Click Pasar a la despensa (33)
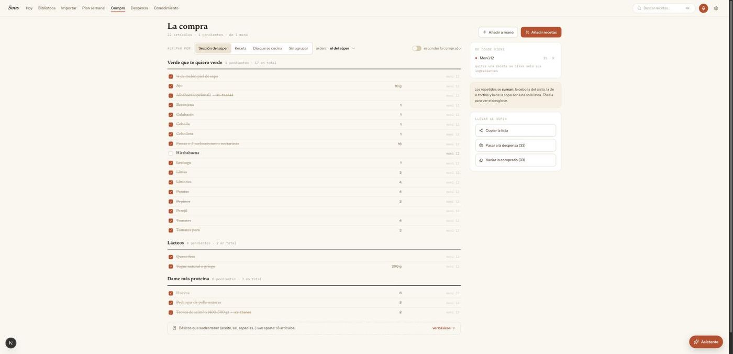 [x=516, y=145]
